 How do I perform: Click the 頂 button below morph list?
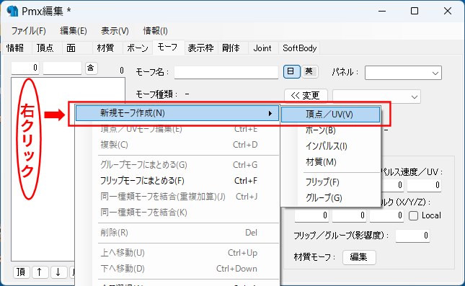[x=21, y=272]
